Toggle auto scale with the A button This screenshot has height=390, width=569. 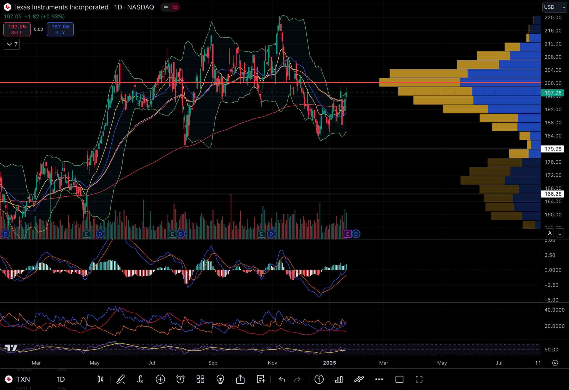coord(550,233)
